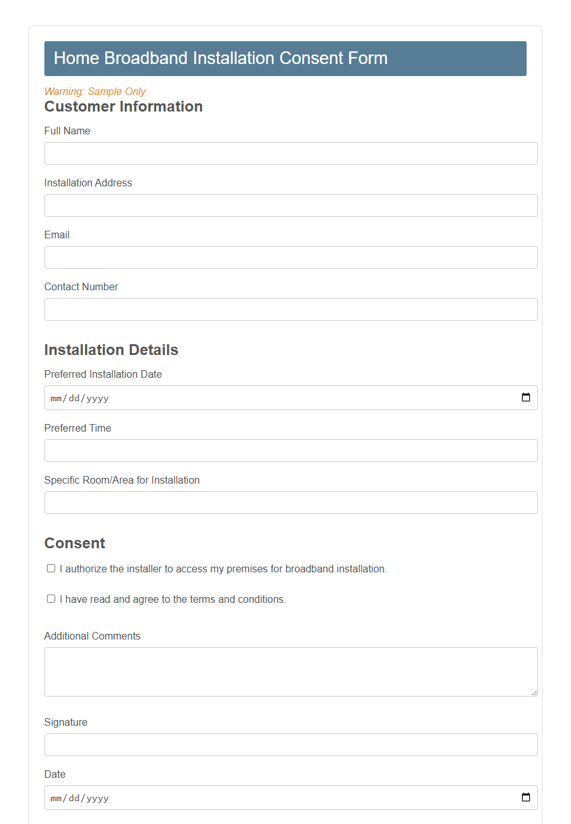Click the Installation Details section heading
The width and height of the screenshot is (571, 824).
[111, 350]
